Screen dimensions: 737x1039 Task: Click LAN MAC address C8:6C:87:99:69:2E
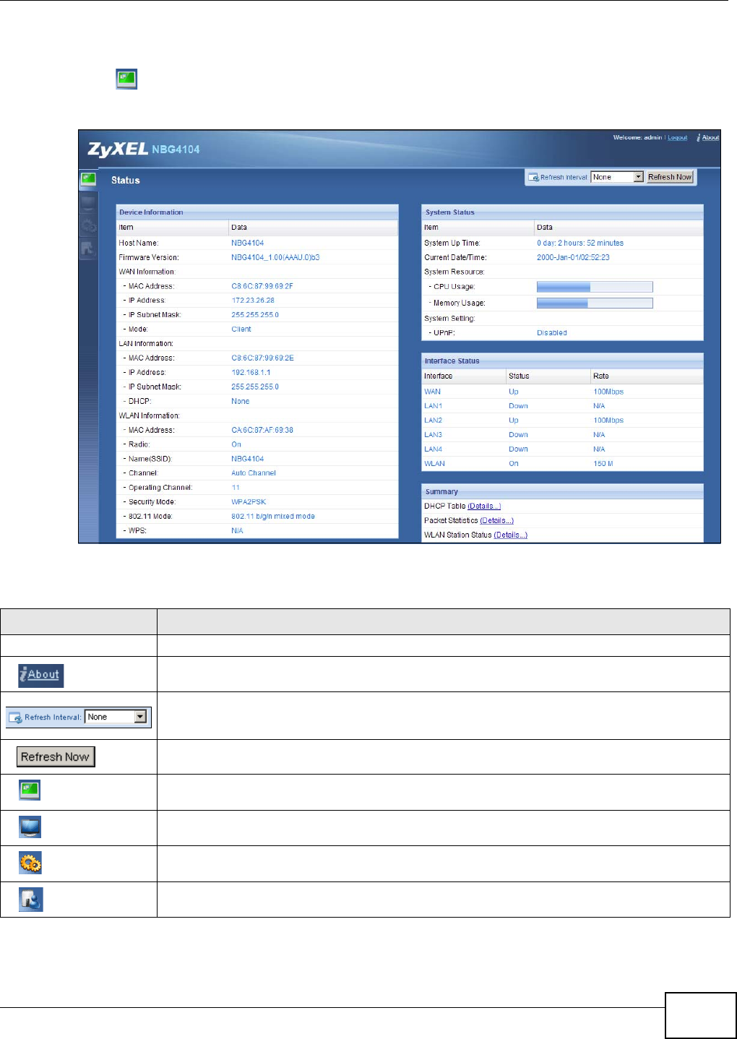[262, 358]
